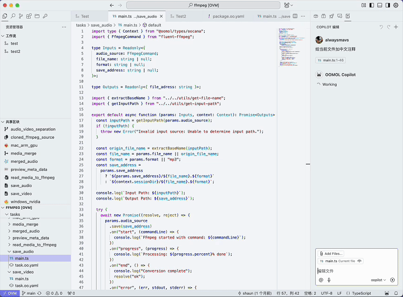Click the notification bell in status bar
This screenshot has height=297, width=403.
[x=397, y=293]
